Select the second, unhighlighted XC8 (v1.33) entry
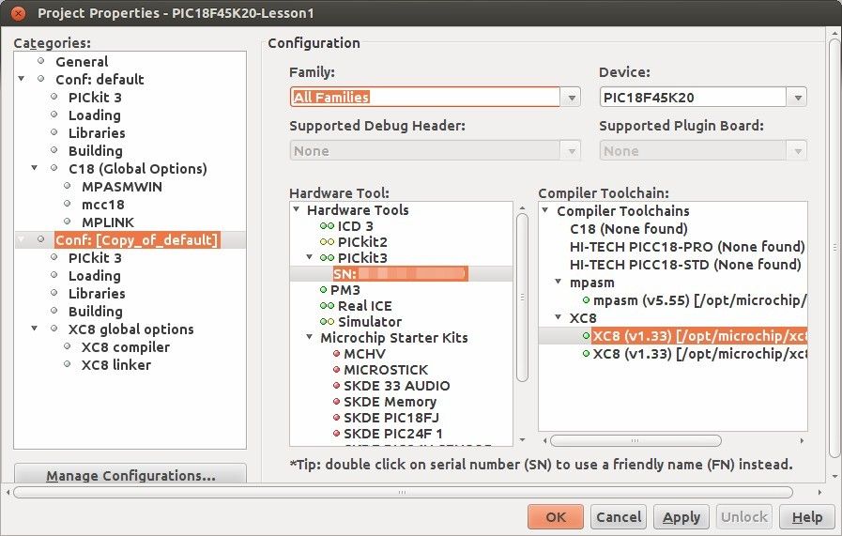This screenshot has width=842, height=536. tap(699, 354)
